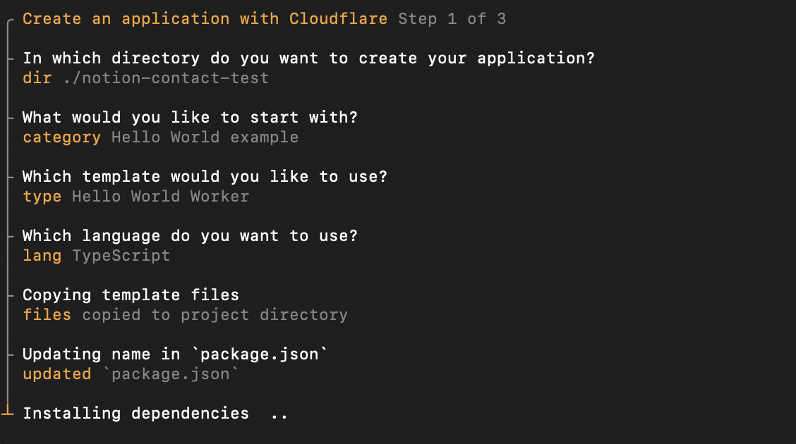The image size is (796, 444).
Task: Click the orange "dir" label
Action: pyautogui.click(x=37, y=78)
